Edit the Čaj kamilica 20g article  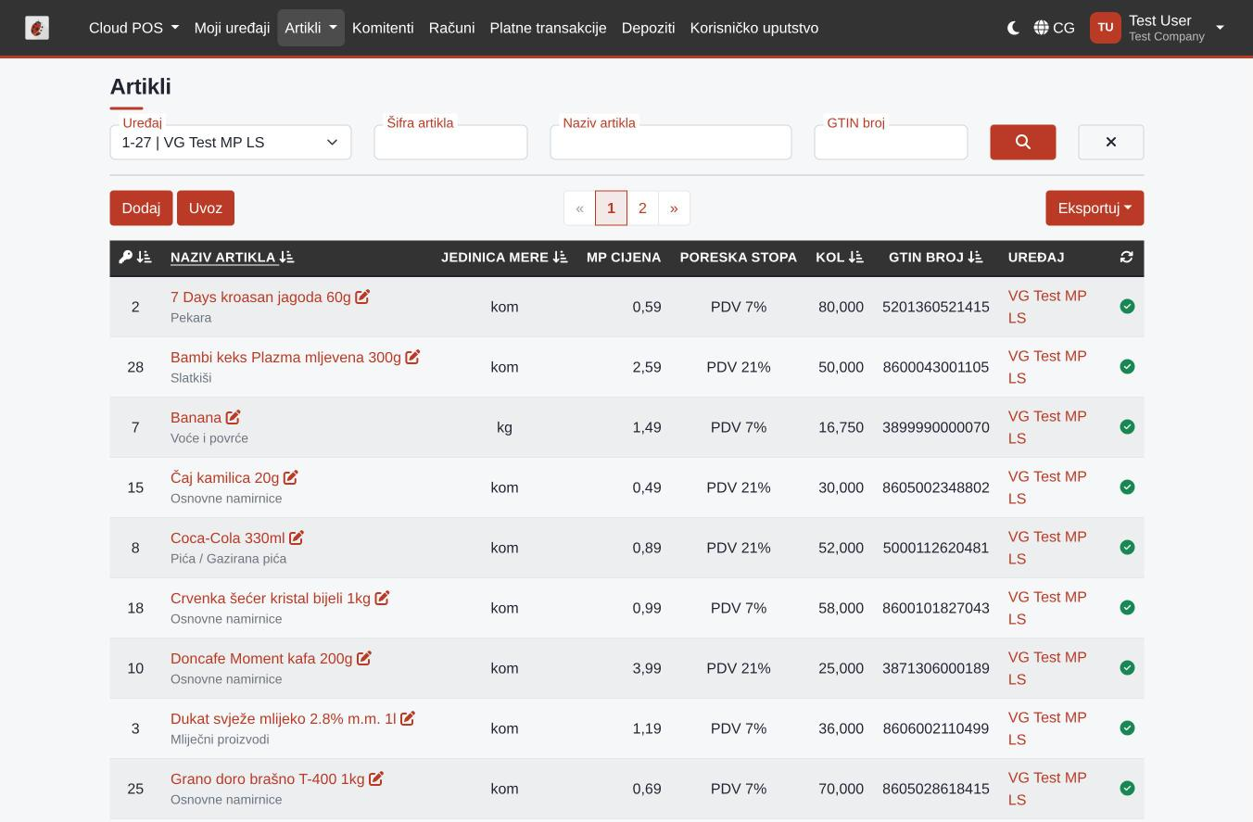[x=290, y=477]
